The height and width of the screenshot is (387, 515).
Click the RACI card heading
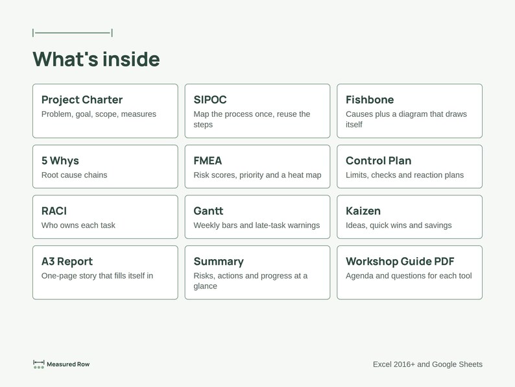[x=54, y=211]
